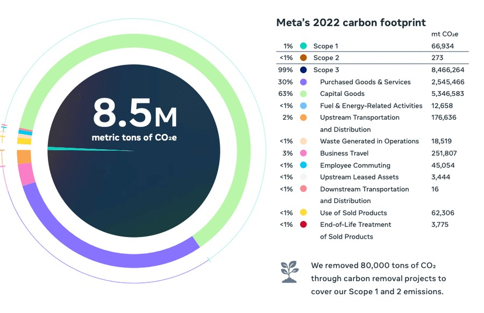Select the light green Capital Goods dot
This screenshot has width=484, height=313.
(x=303, y=94)
